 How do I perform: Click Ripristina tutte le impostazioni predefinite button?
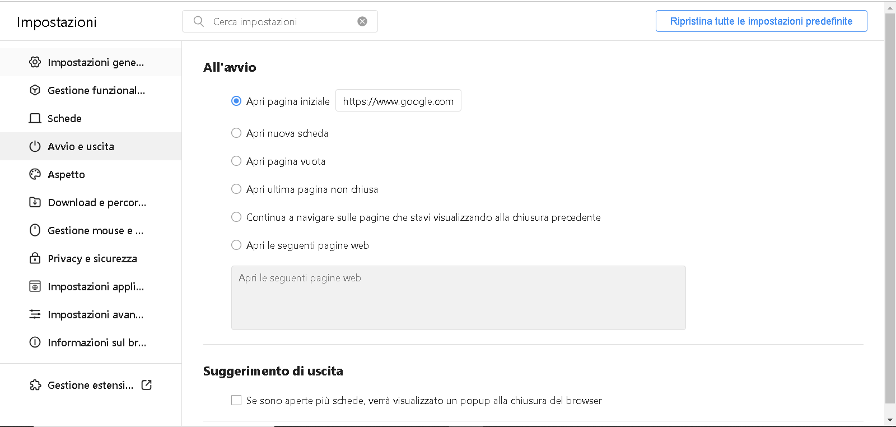coord(762,21)
